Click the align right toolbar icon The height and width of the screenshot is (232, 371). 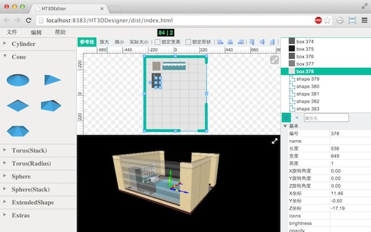click(x=241, y=42)
